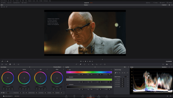The width and height of the screenshot is (173, 98).
Task: Toggle the Hue qualifier on or off
Action: (68, 70)
